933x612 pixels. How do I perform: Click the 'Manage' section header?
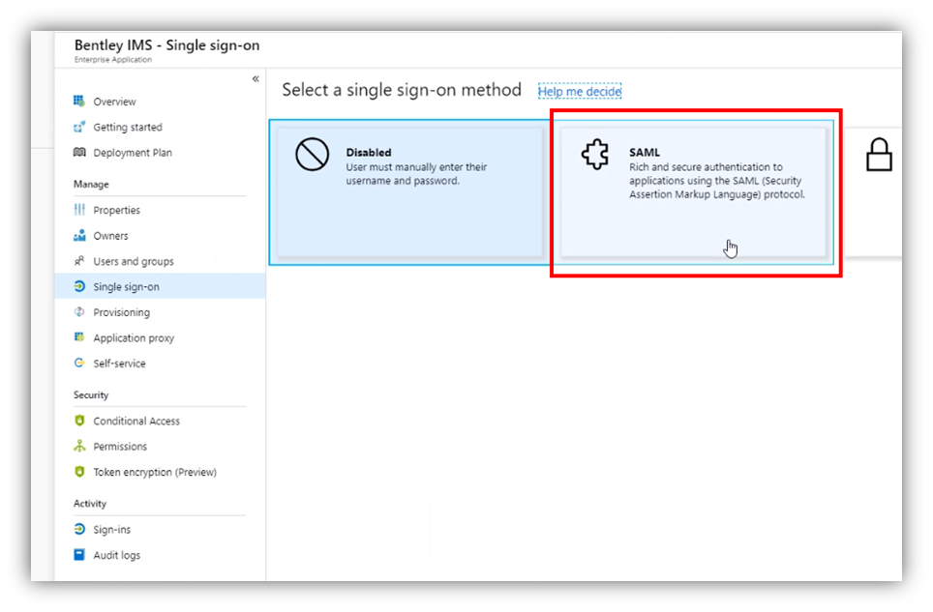tap(91, 185)
